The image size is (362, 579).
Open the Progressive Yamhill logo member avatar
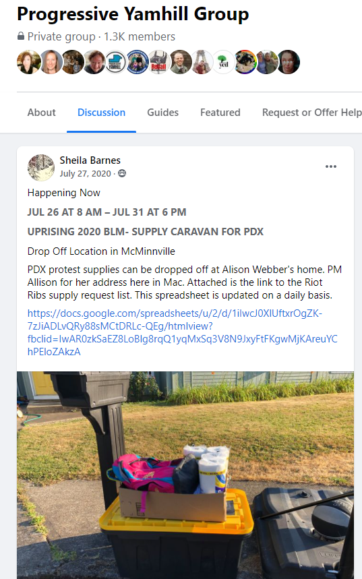116,62
